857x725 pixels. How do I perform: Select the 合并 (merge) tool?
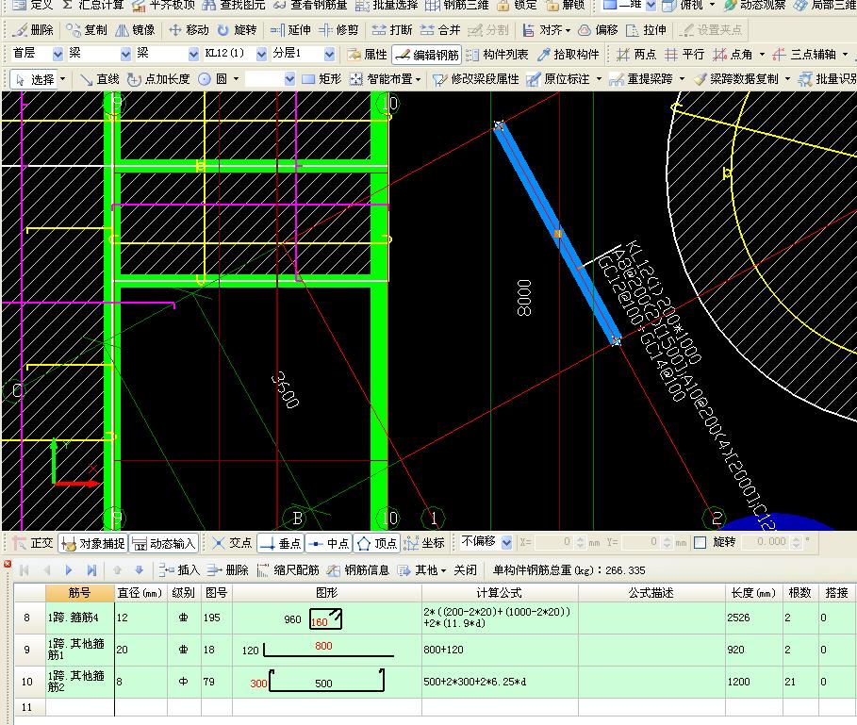pyautogui.click(x=440, y=30)
